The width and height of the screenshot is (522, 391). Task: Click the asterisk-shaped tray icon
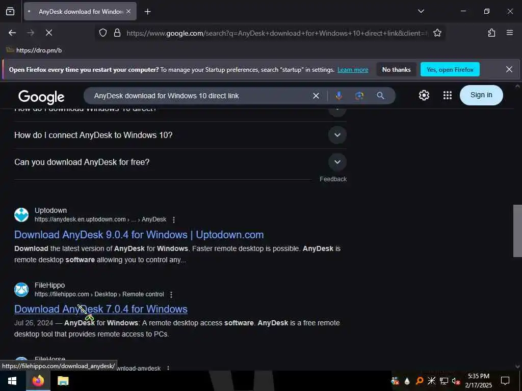coord(431,381)
